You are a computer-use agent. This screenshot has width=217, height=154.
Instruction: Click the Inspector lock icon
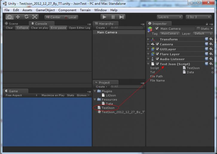pyautogui.click(x=207, y=24)
